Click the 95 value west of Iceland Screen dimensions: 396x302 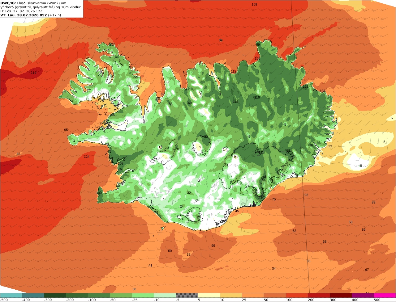[66, 130]
